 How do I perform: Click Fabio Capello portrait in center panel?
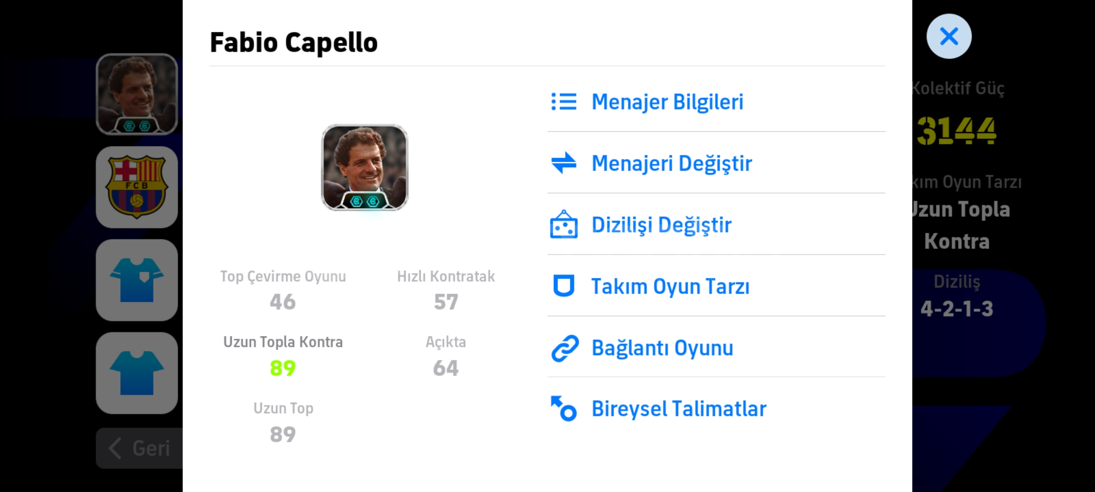(x=365, y=168)
